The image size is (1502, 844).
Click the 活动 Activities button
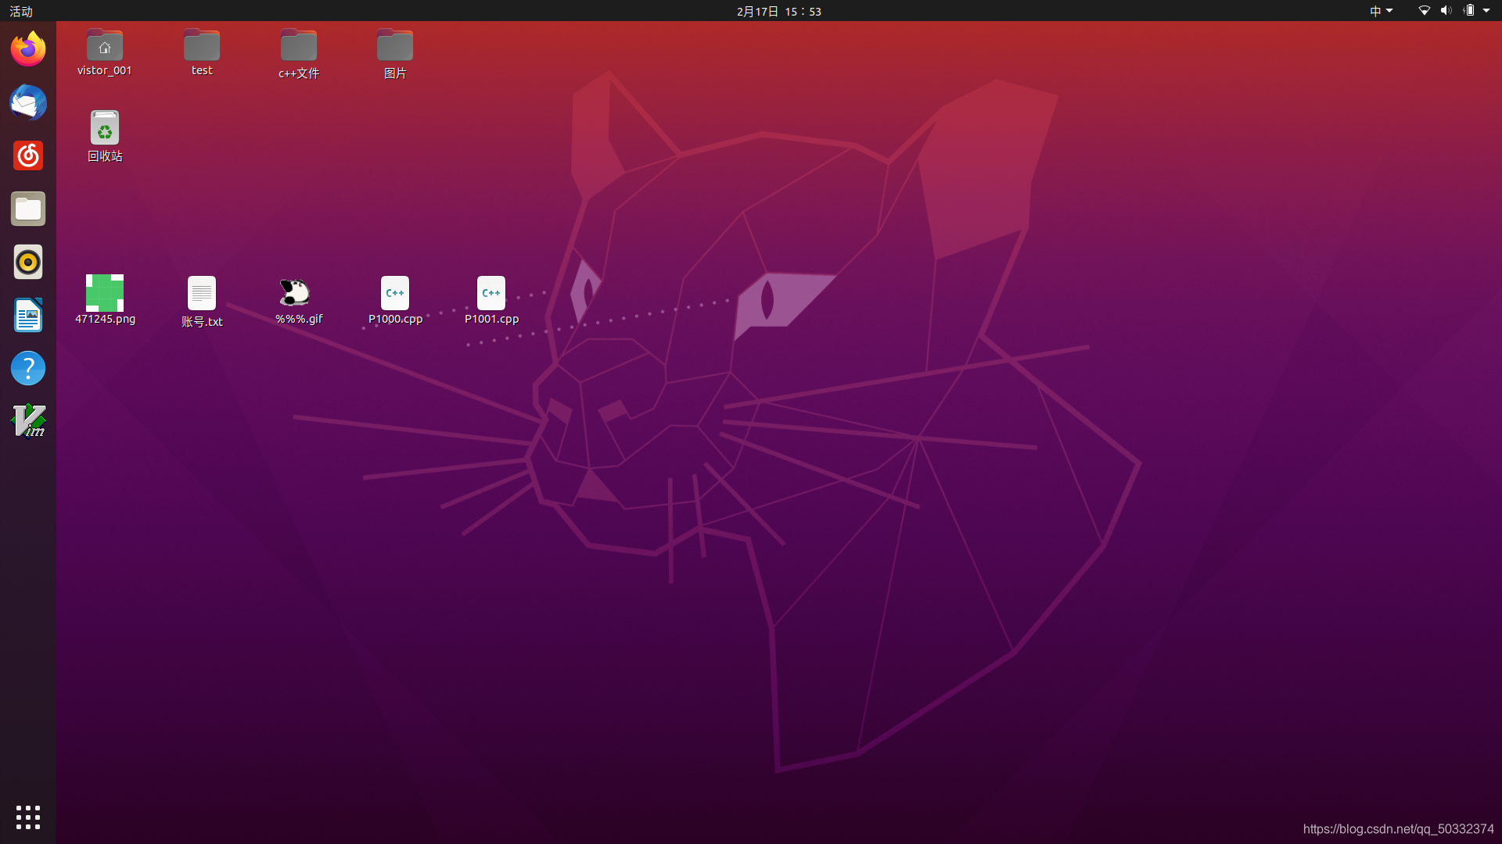point(21,11)
